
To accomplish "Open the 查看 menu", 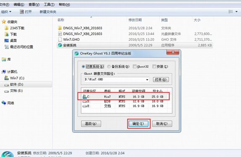I will [x=34, y=5].
